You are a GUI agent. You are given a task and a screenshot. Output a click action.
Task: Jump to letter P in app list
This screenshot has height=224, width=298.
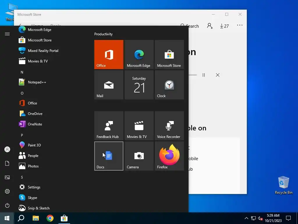22,135
